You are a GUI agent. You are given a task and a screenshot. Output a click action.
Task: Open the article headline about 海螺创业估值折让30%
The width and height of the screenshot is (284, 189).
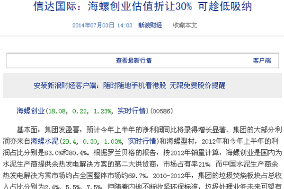pos(143,6)
